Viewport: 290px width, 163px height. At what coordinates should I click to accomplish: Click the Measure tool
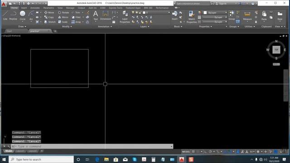click(247, 16)
